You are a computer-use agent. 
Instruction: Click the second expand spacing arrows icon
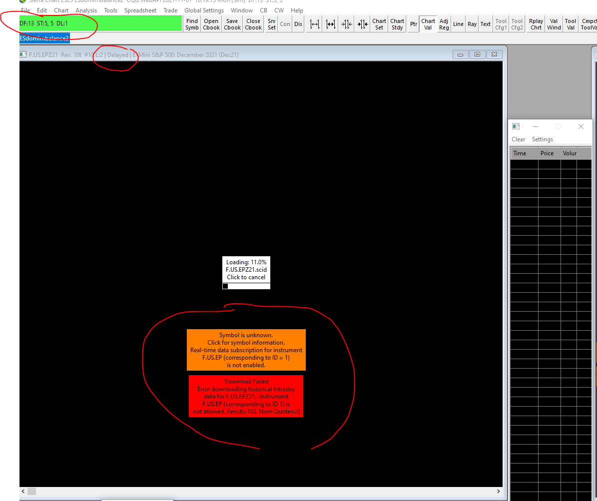(330, 24)
